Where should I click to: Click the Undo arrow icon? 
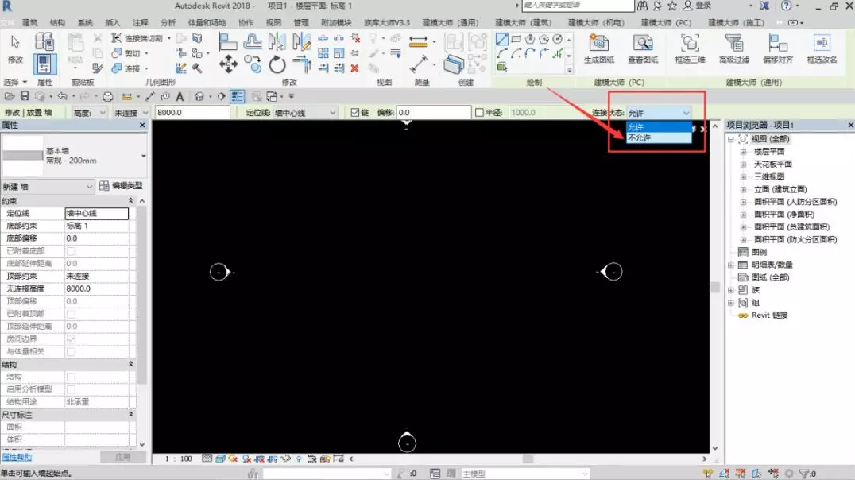[62, 96]
